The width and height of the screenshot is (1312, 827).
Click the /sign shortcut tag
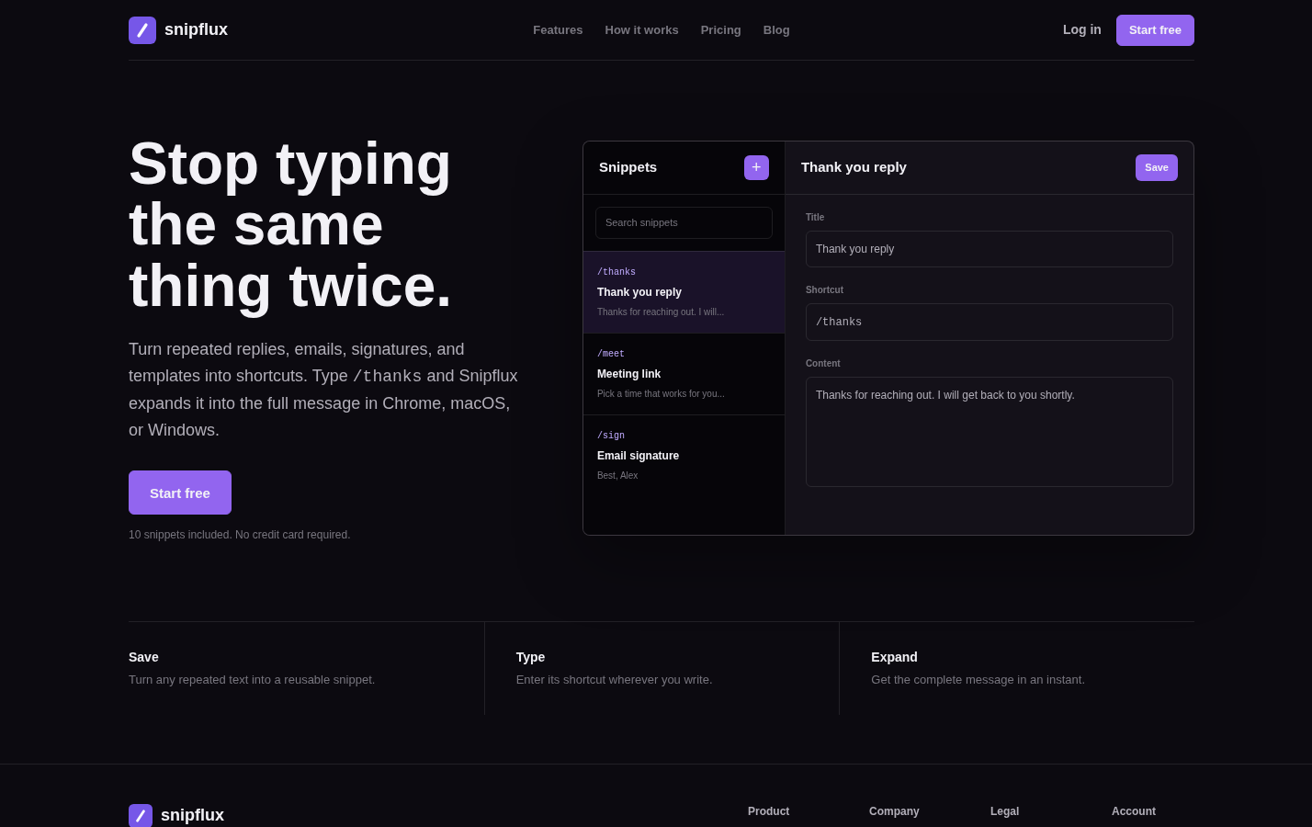click(x=611, y=436)
